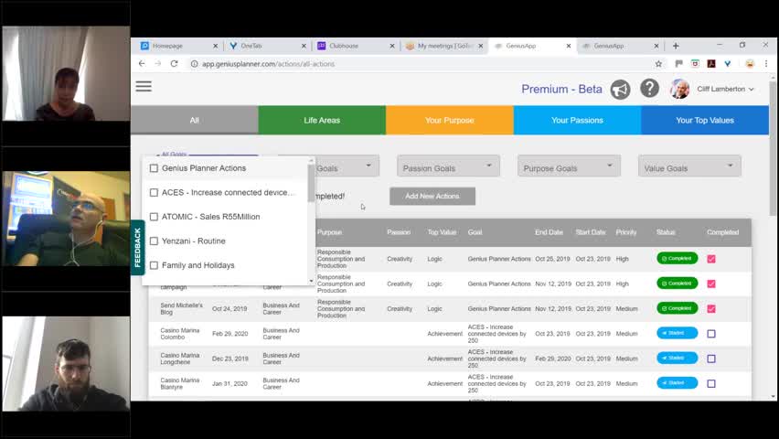The image size is (779, 439).
Task: Click the red shield extension icon
Action: 695,64
